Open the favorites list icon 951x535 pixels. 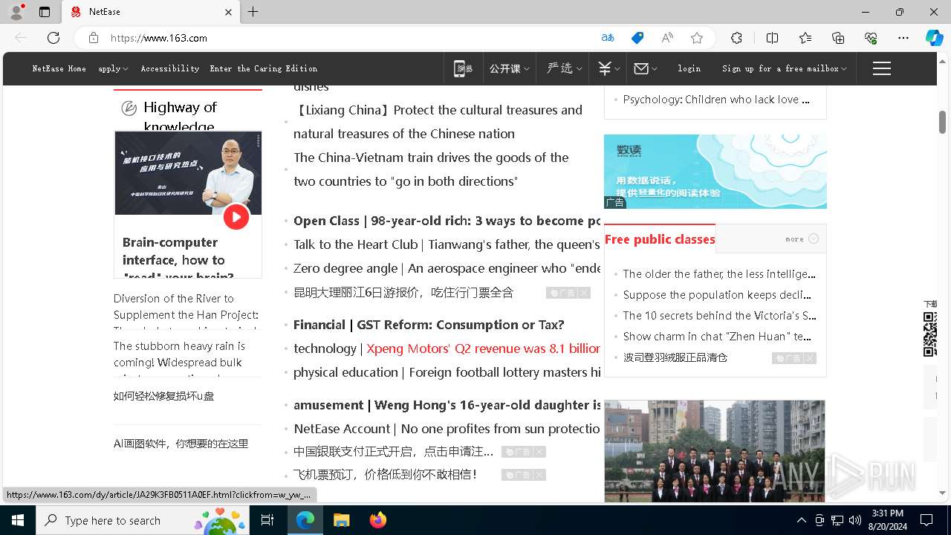805,38
